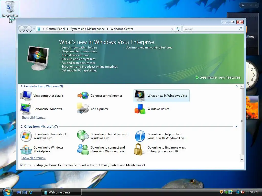The width and height of the screenshot is (262, 196).
Task: Click the security shield tray icon
Action: point(221,192)
